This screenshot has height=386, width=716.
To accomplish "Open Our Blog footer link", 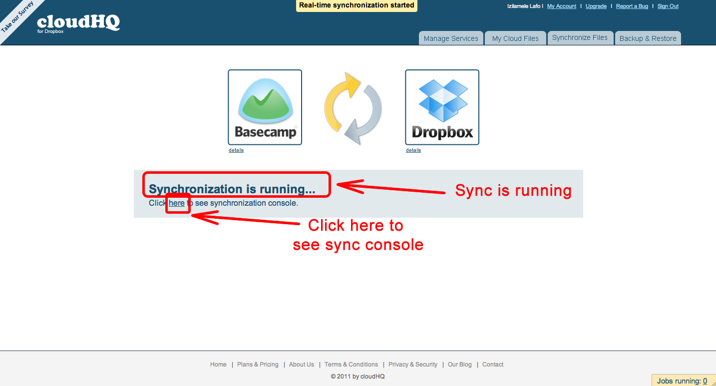I will point(459,365).
